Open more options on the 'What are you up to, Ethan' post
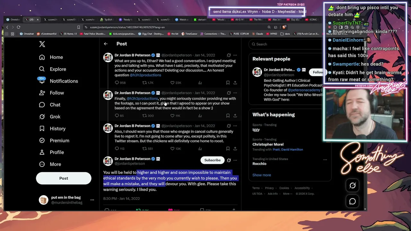The width and height of the screenshot is (411, 231). [x=235, y=55]
